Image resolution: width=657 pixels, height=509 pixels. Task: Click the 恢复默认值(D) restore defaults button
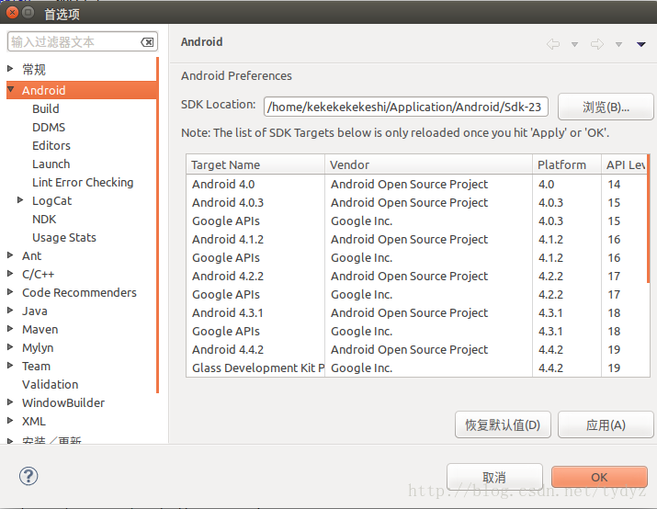(503, 424)
